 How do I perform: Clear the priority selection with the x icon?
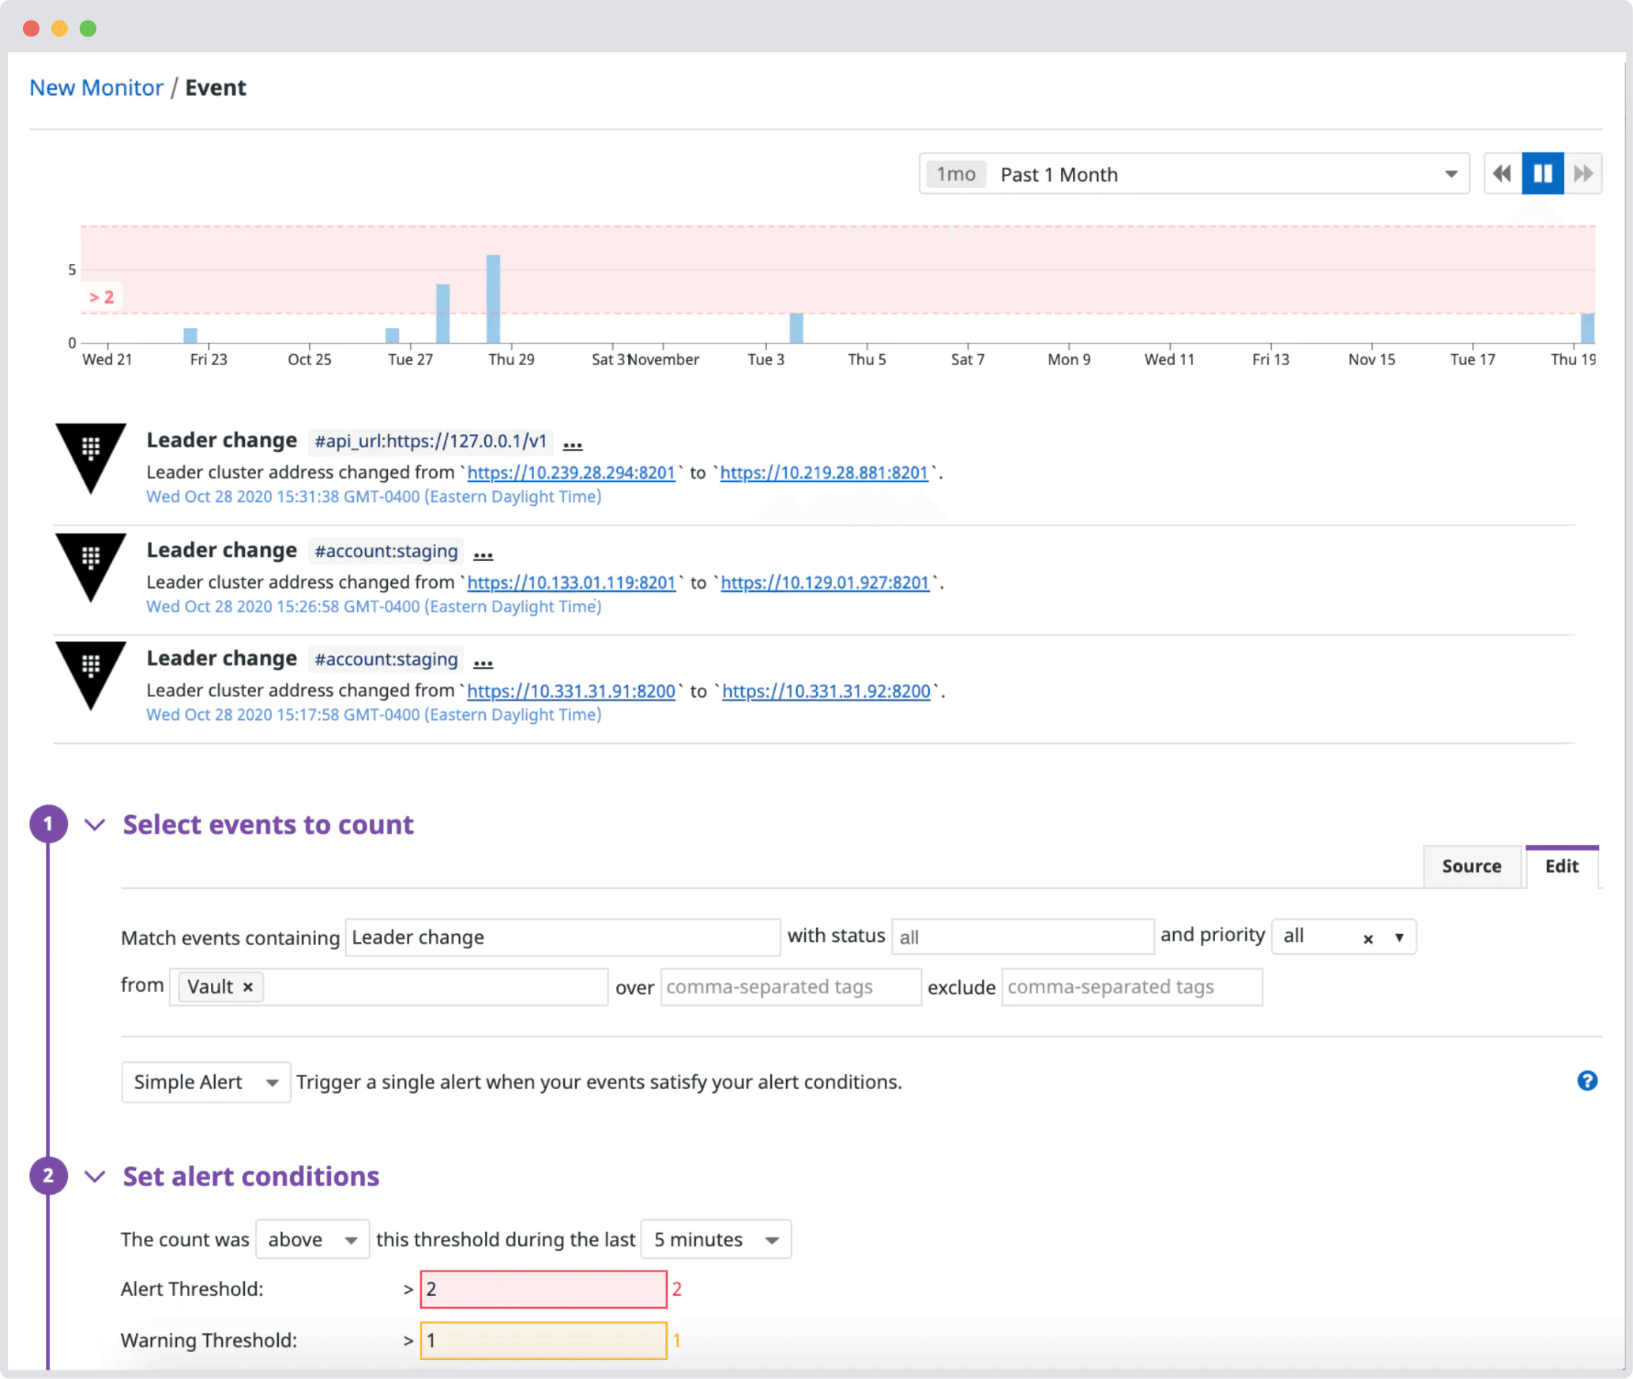1368,938
